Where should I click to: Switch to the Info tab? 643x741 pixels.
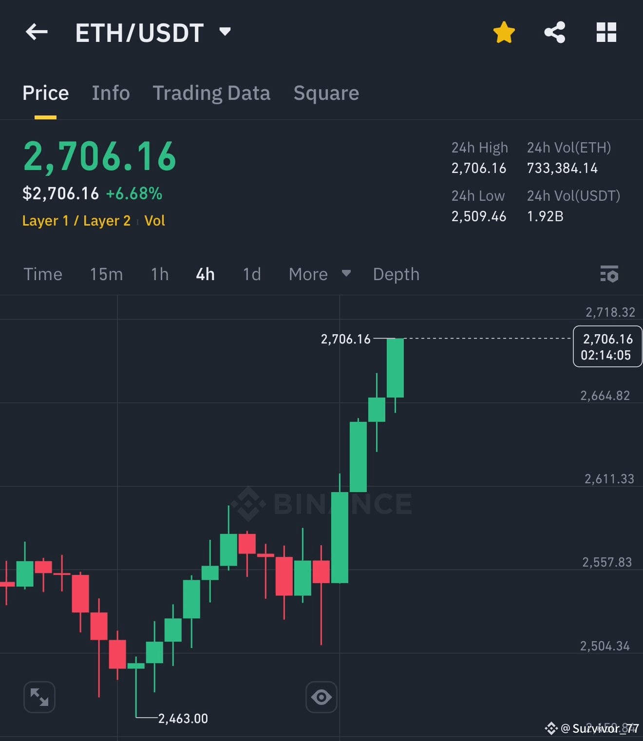pyautogui.click(x=111, y=93)
